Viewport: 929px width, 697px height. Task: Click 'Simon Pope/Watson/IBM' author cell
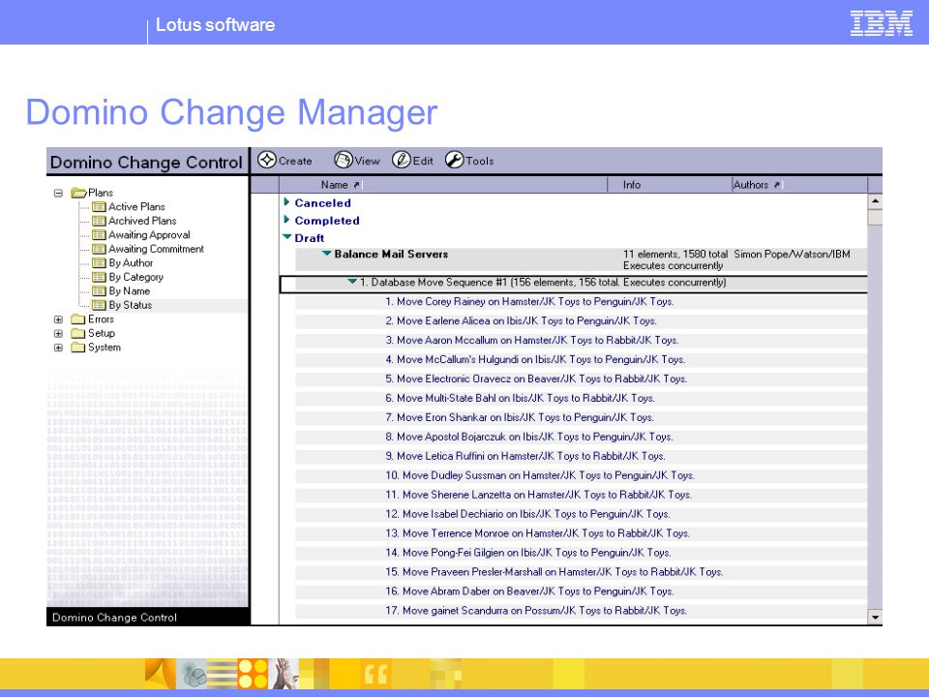(792, 255)
